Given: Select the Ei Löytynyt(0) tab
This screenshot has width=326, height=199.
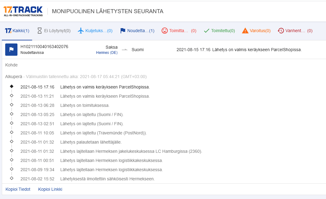Looking at the screenshot, I should (x=54, y=31).
